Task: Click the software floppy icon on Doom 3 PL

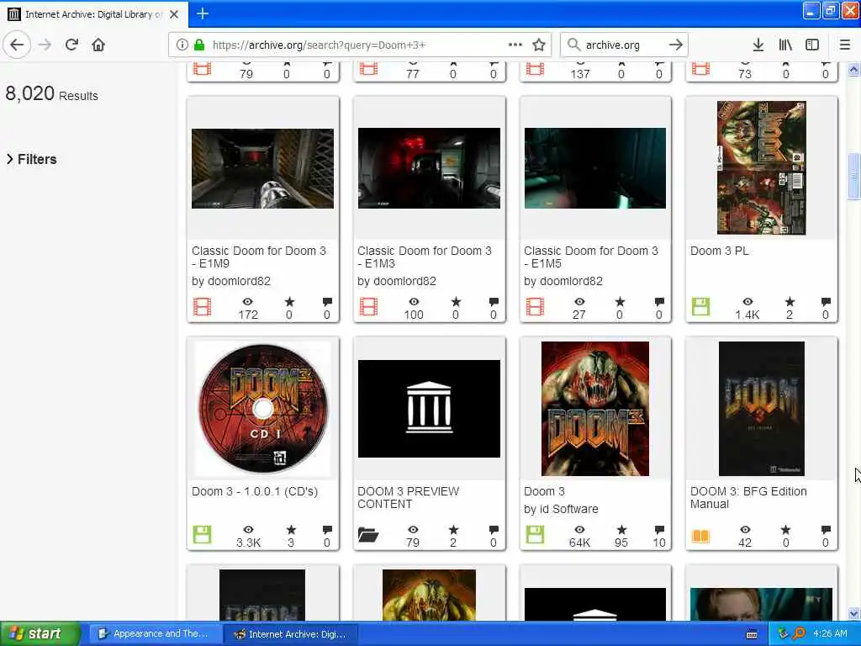Action: [x=700, y=306]
